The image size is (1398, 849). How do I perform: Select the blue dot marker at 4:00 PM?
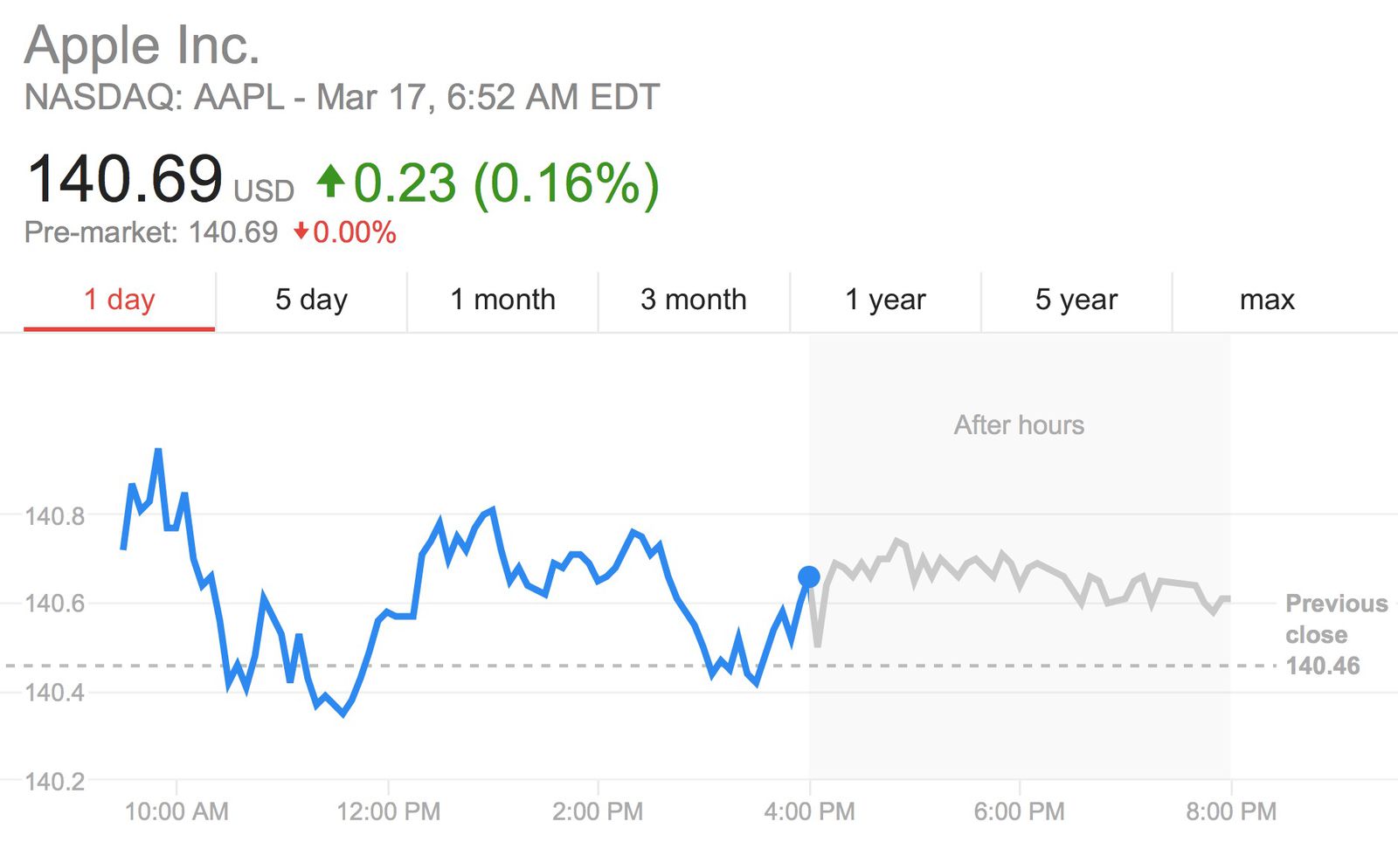[x=808, y=575]
